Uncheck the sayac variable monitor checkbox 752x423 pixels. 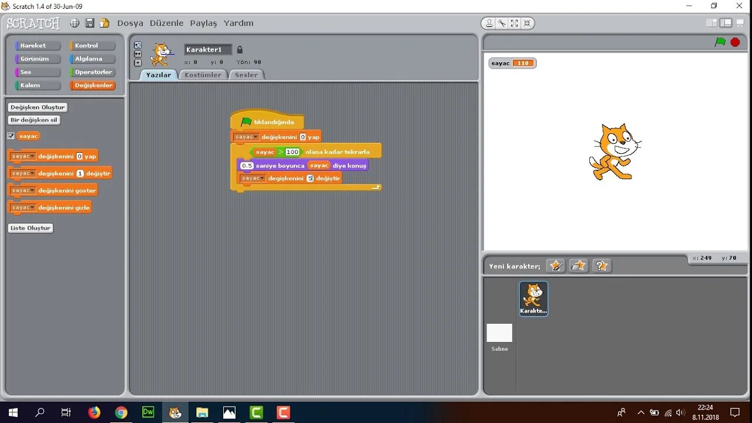11,136
